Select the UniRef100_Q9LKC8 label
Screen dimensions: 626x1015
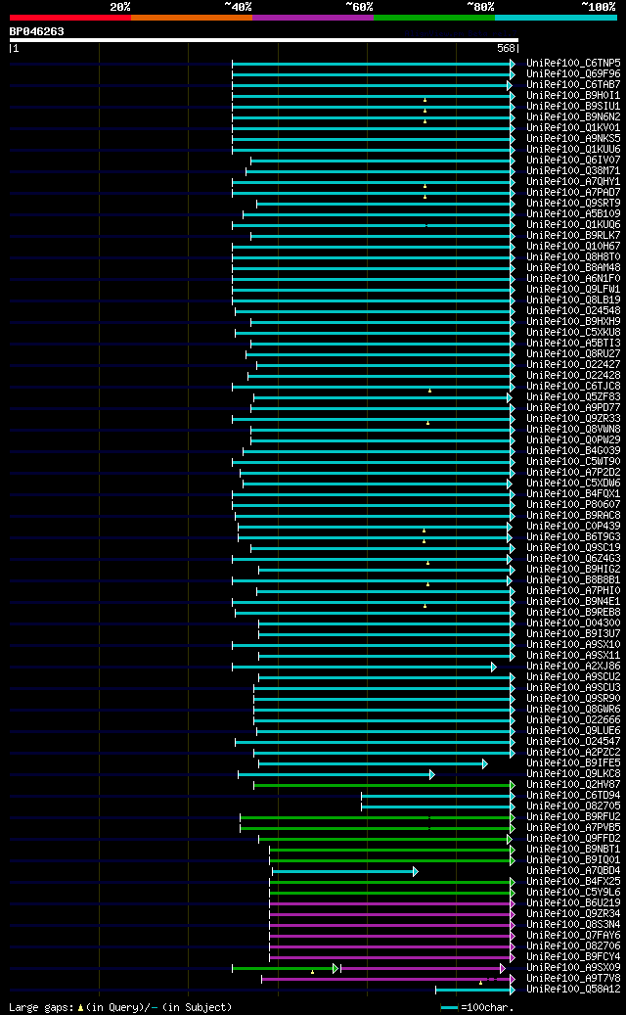point(573,773)
